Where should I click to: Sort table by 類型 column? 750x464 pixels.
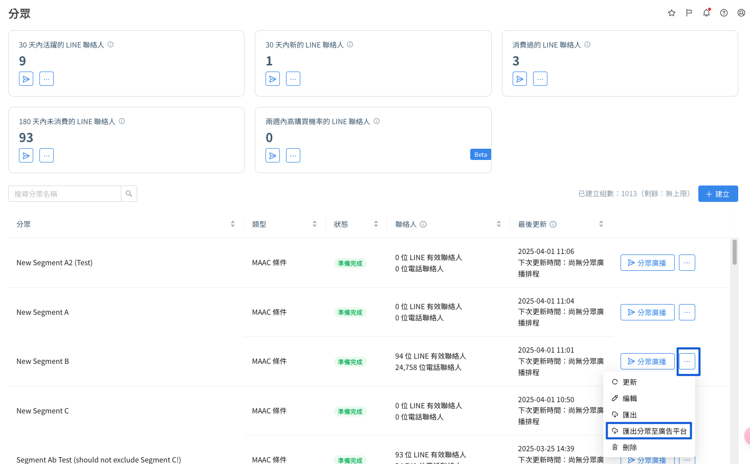[x=315, y=224]
